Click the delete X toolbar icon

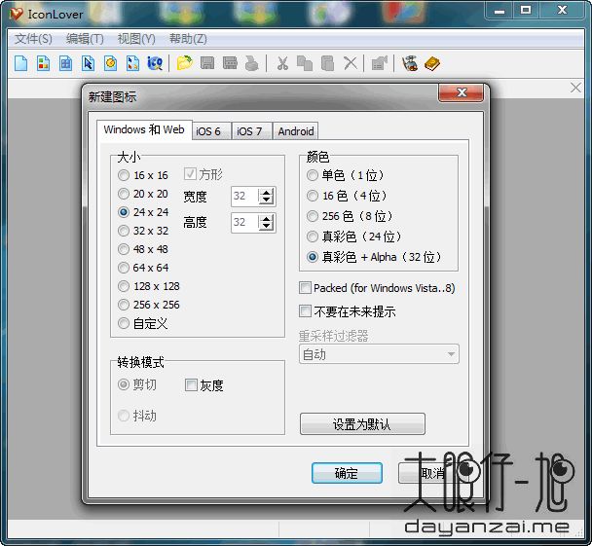click(x=351, y=63)
